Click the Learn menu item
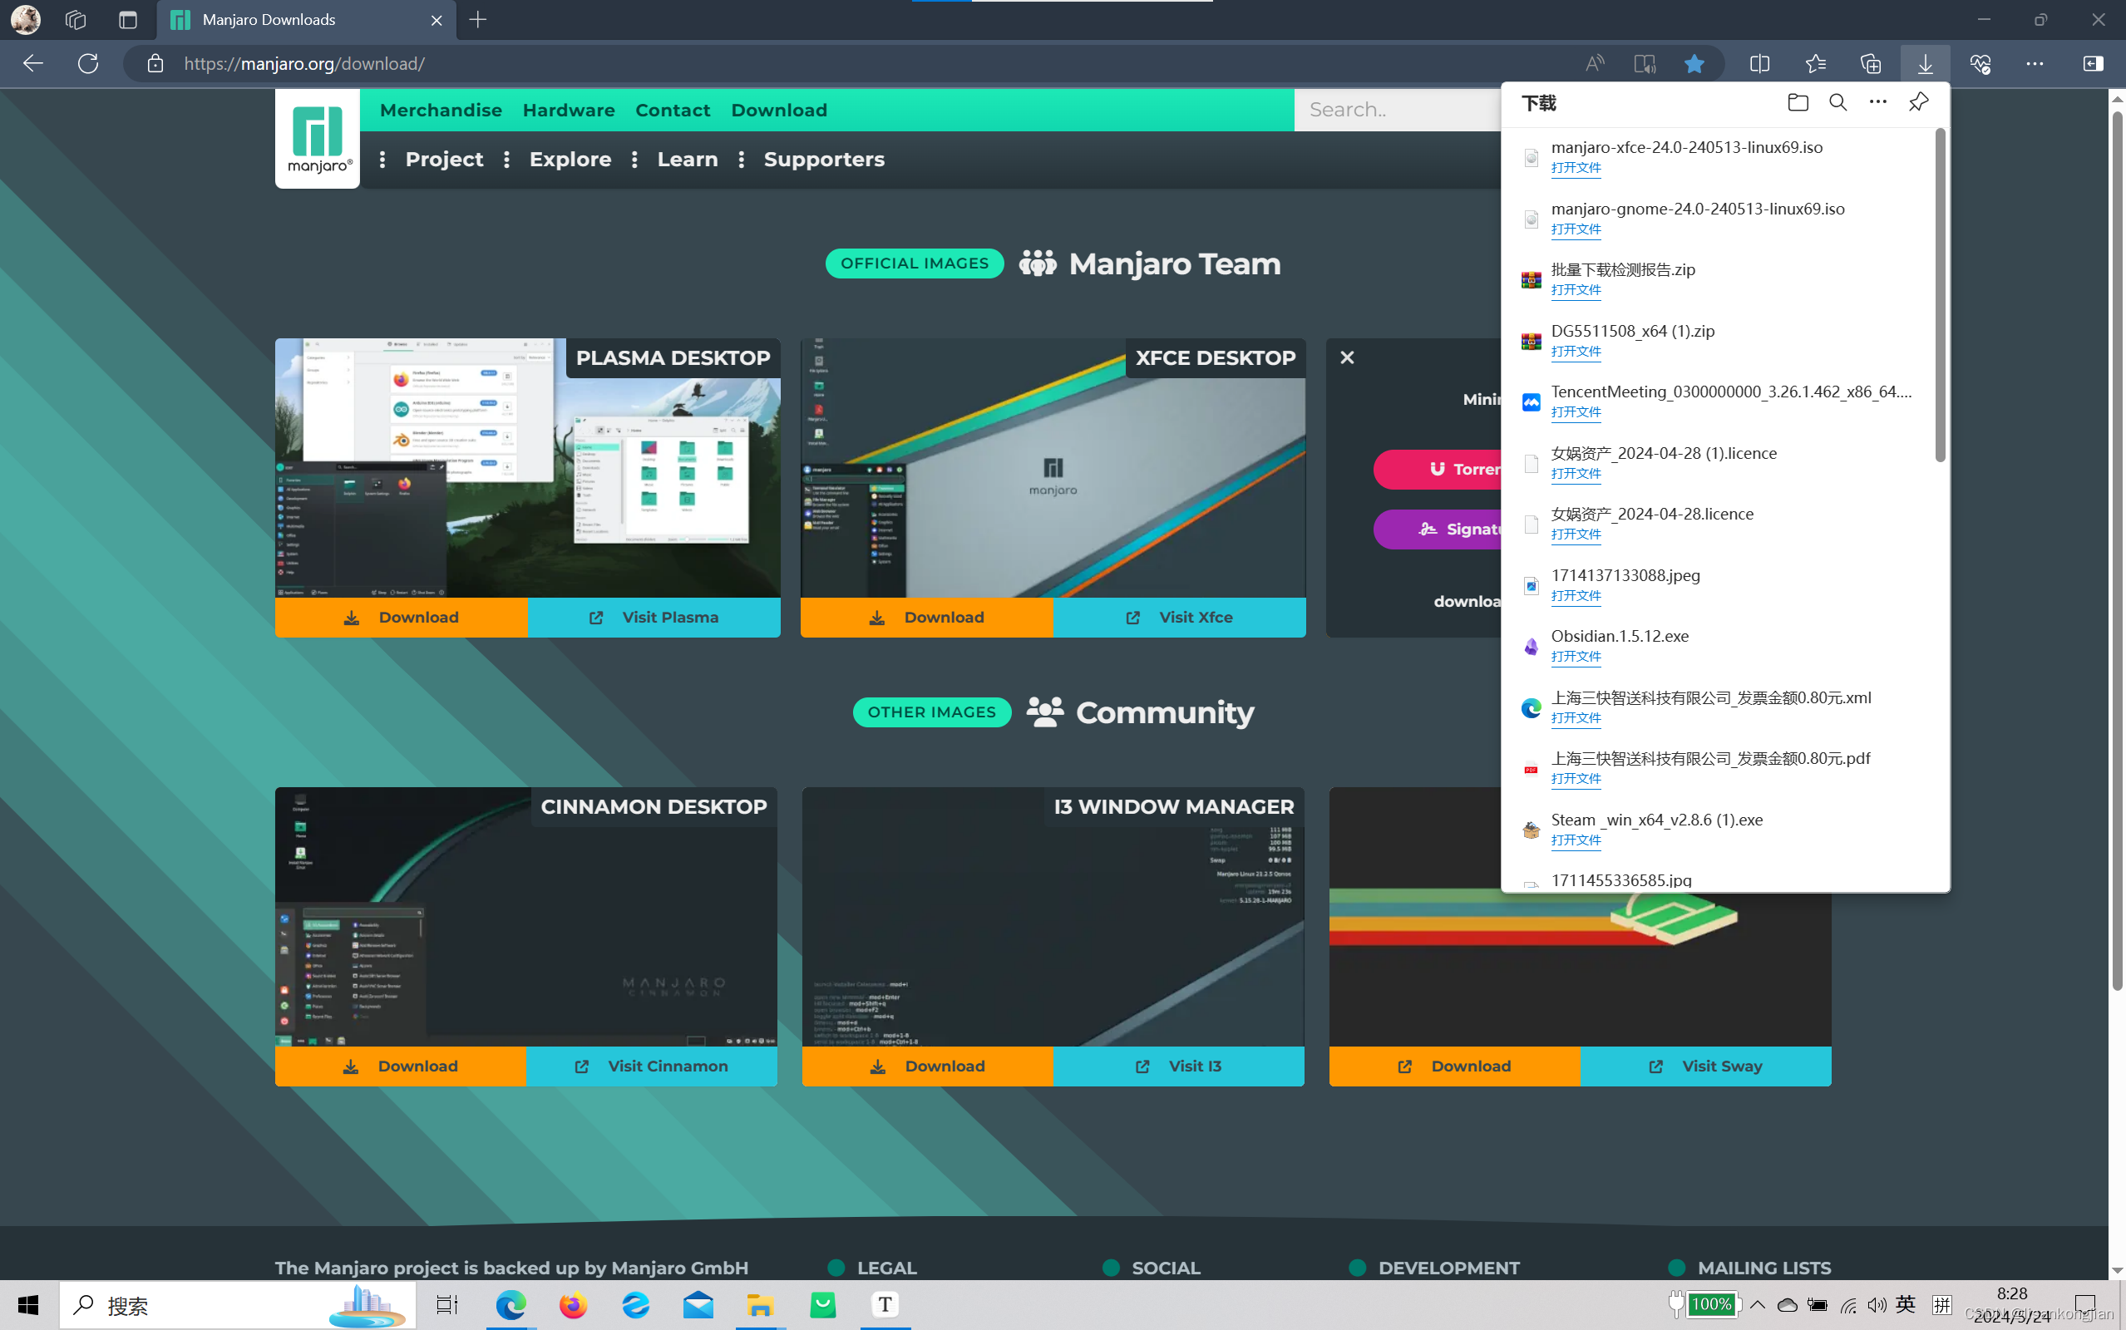Image resolution: width=2126 pixels, height=1330 pixels. click(687, 160)
